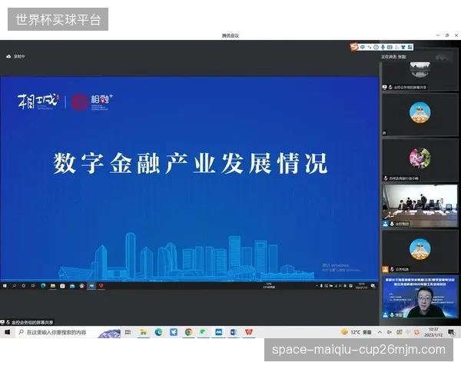
Task: Open the clock showing 10:37
Action: pos(433,332)
